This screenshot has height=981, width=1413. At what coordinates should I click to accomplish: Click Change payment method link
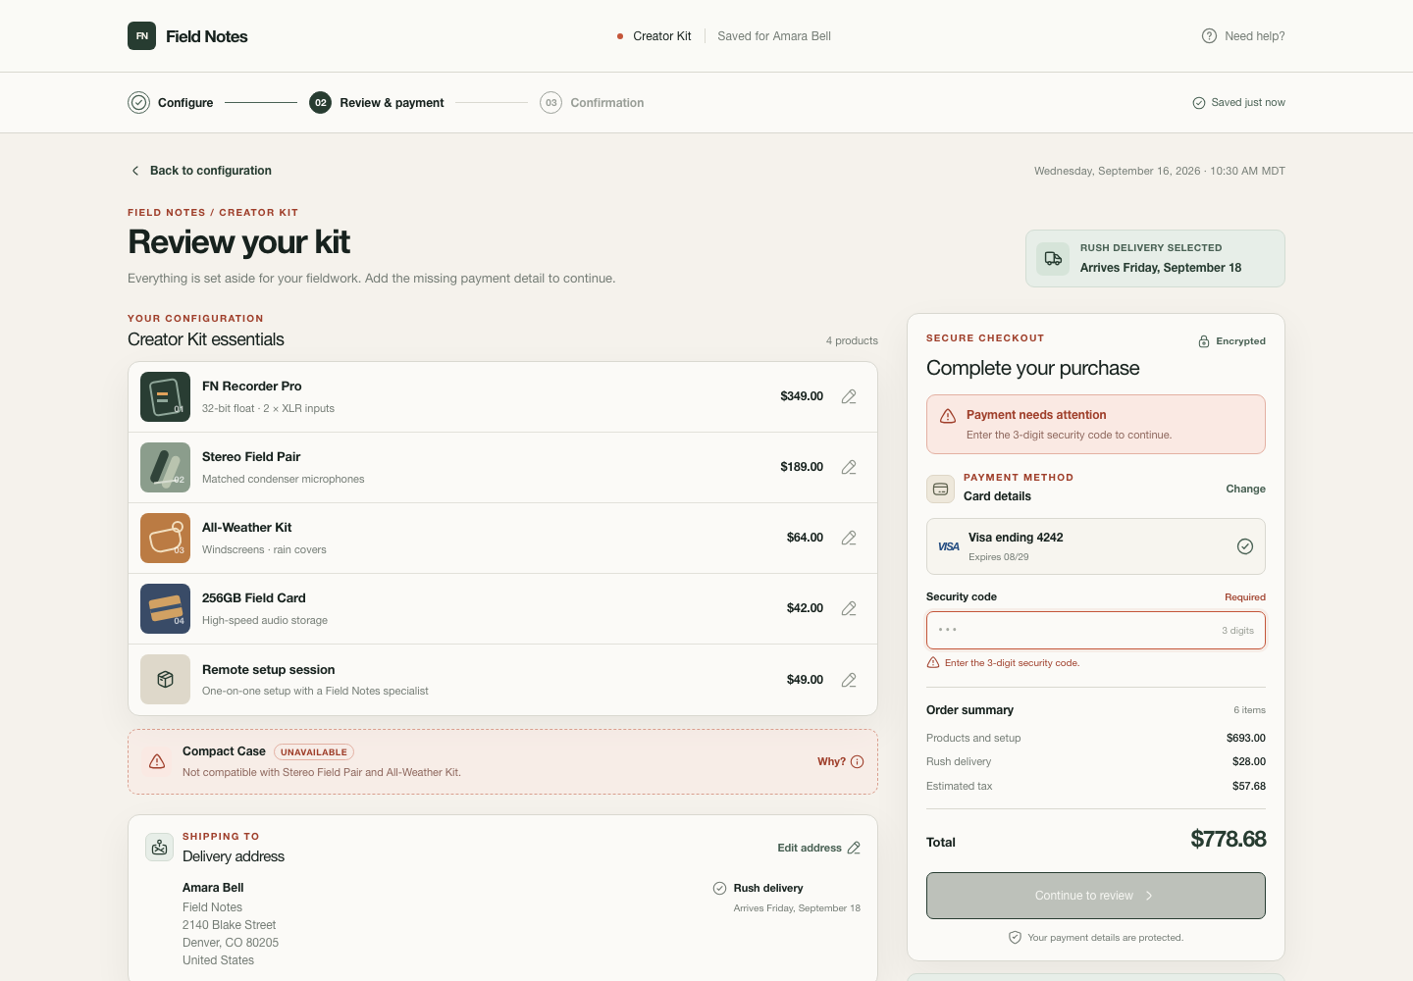pyautogui.click(x=1245, y=489)
